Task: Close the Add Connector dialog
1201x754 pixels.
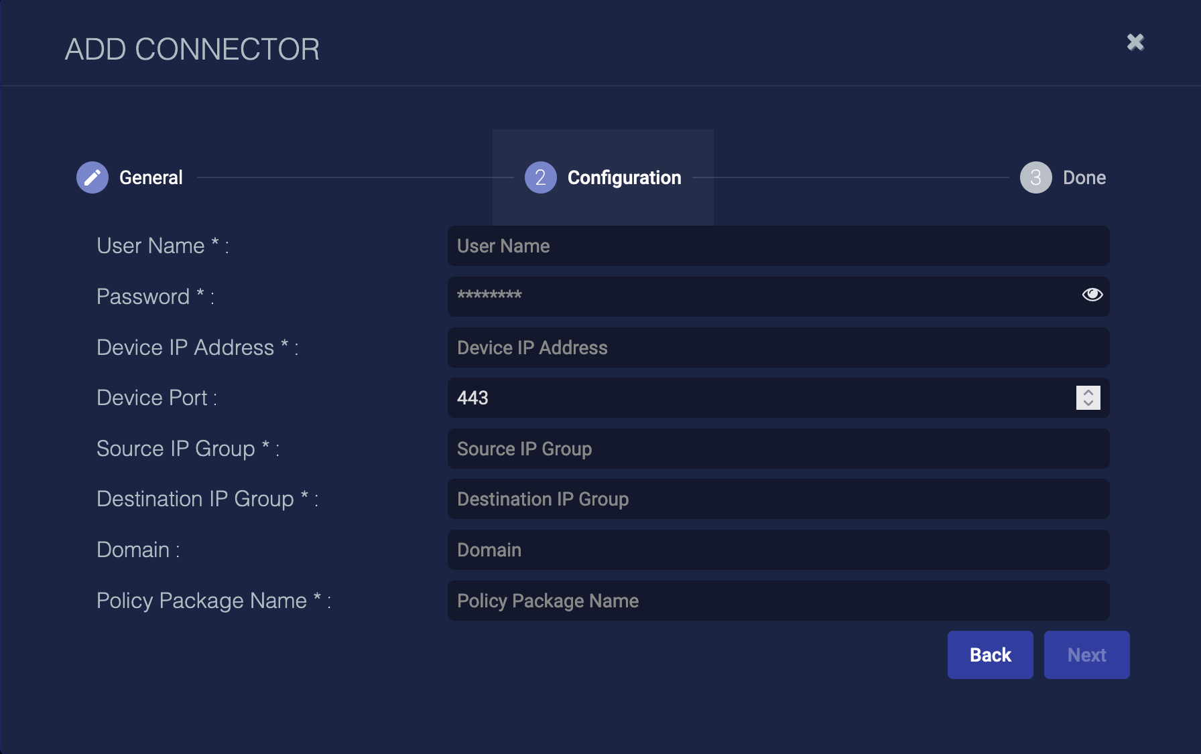Action: [1135, 42]
